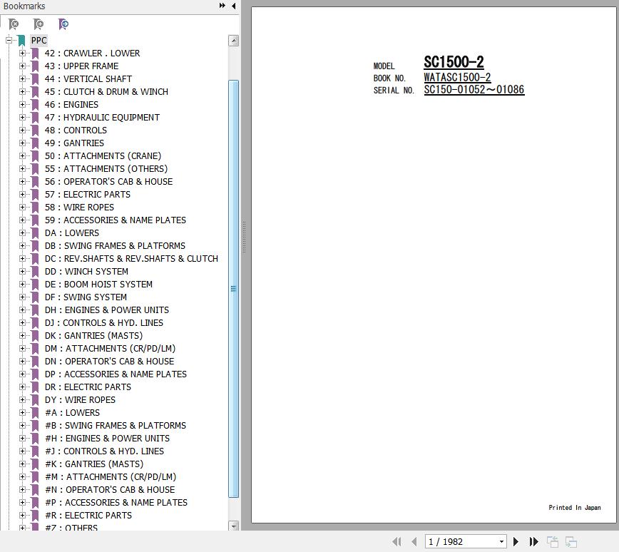This screenshot has width=619, height=552.
Task: Open bookmark #N : OPERATOR'S CAB & HOUSE
Action: (109, 489)
